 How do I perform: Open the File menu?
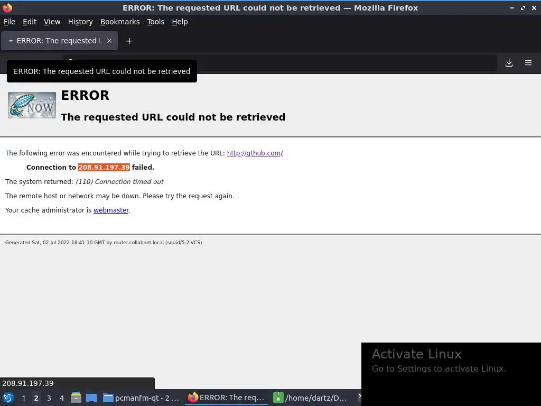click(x=10, y=22)
